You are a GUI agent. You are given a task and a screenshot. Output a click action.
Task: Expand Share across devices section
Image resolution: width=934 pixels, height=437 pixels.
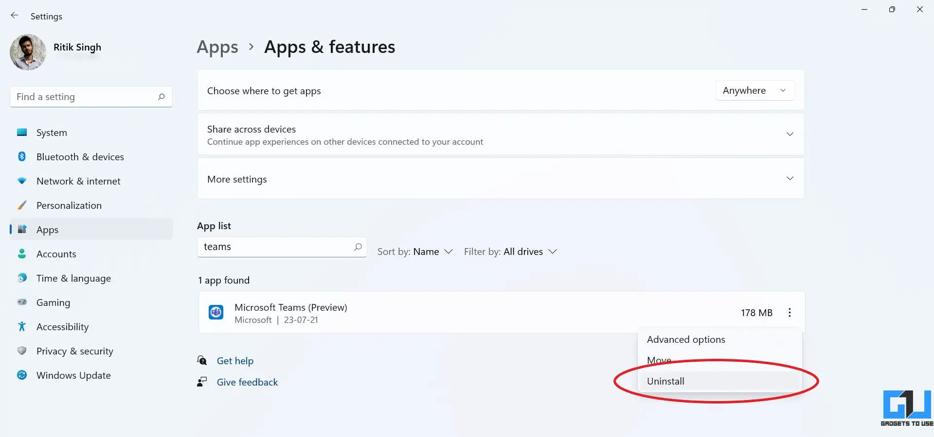[501, 134]
